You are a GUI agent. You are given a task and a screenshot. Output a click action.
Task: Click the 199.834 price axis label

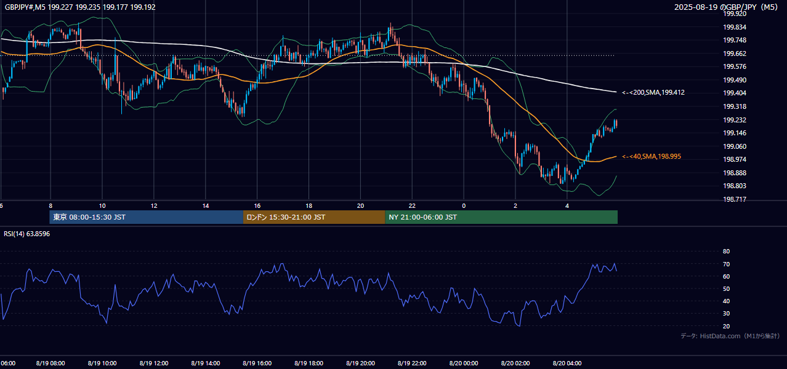(735, 27)
